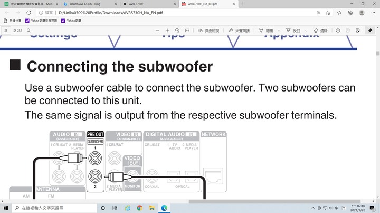This screenshot has height=213, width=380.
Task: Click the Edge icon on taskbar
Action: click(x=164, y=208)
